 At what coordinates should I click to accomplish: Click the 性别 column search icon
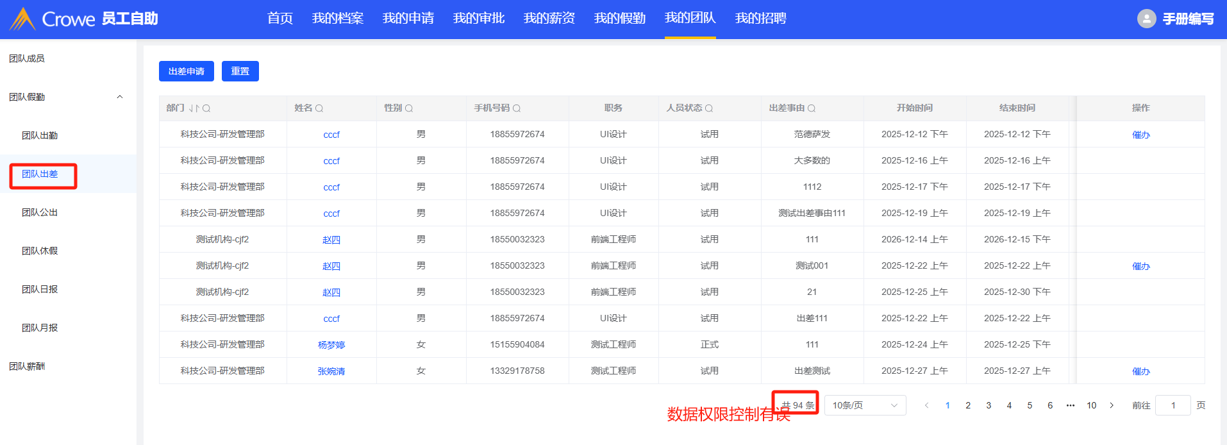tap(409, 108)
